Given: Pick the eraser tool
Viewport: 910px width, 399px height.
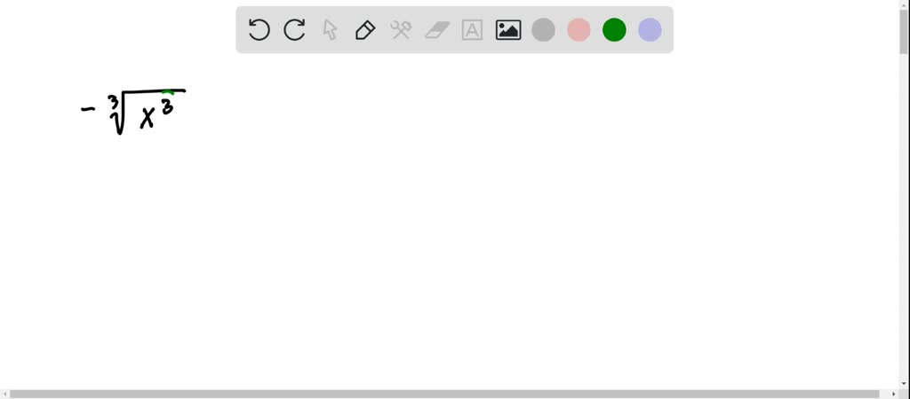Looking at the screenshot, I should click(437, 30).
